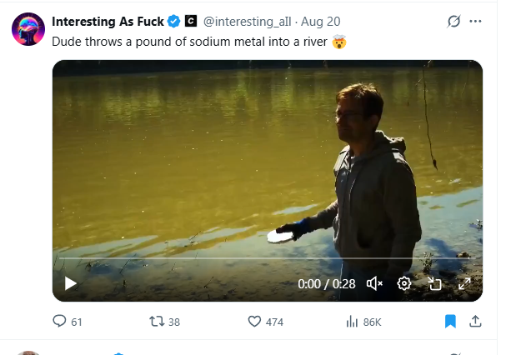Screen dimensions: 511x355
Task: Click the Grok explain post icon
Action: [453, 22]
